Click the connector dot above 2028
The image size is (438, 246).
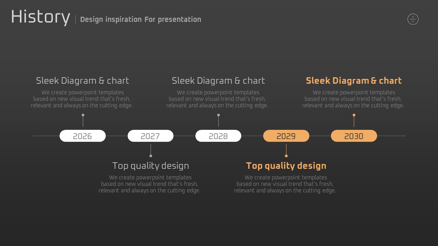tap(218, 115)
